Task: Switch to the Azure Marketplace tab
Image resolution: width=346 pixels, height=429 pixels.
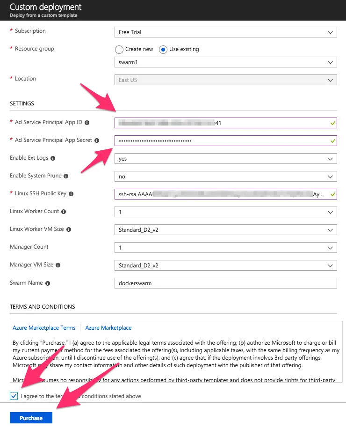Action: 108,328
